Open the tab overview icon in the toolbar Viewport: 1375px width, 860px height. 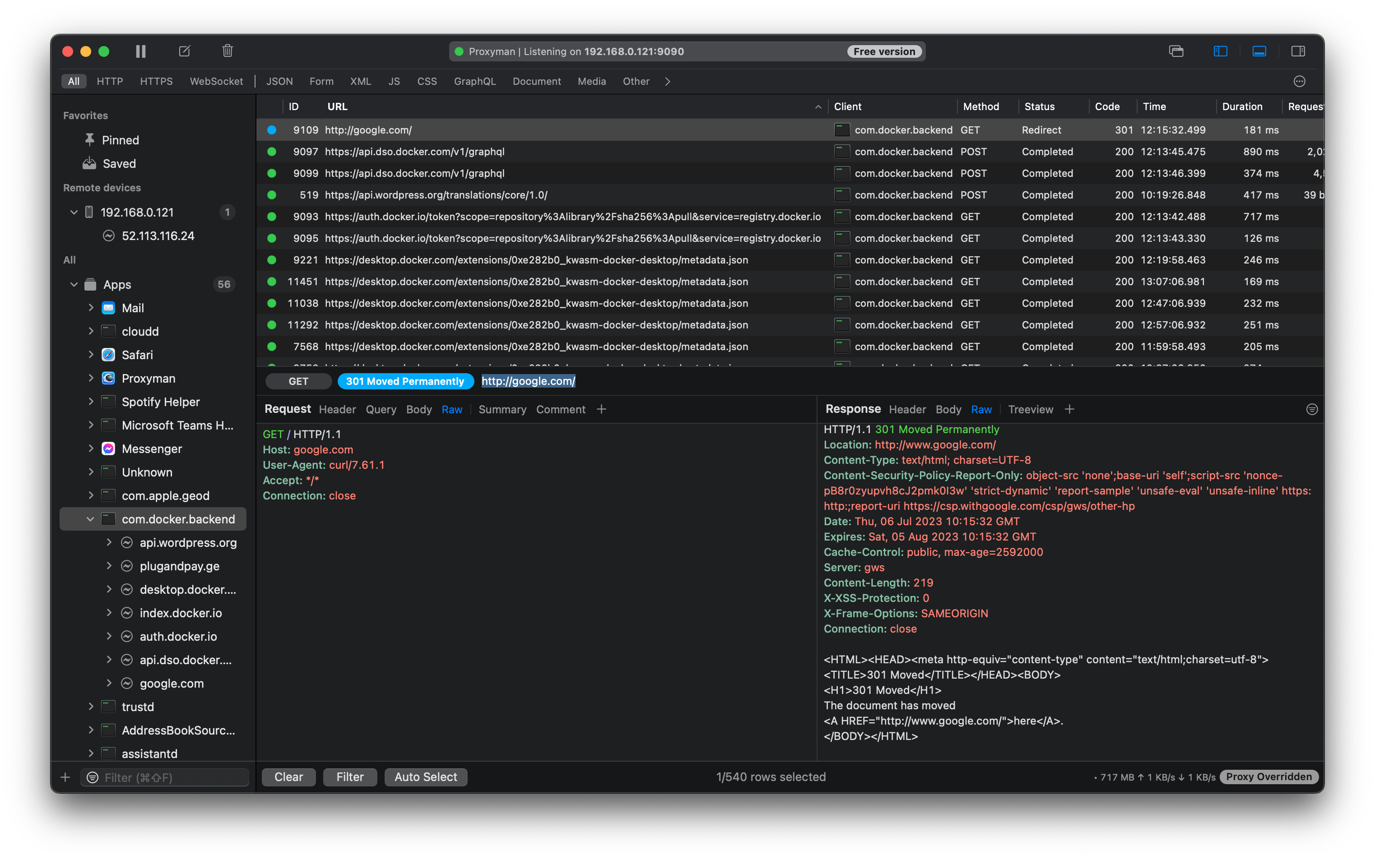click(1176, 51)
